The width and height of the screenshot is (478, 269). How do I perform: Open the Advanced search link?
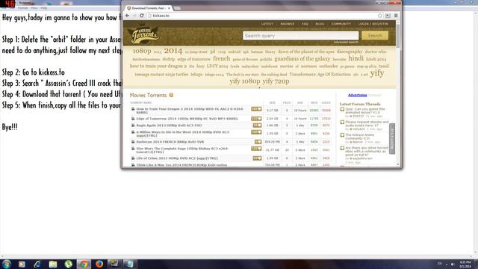pos(346,43)
